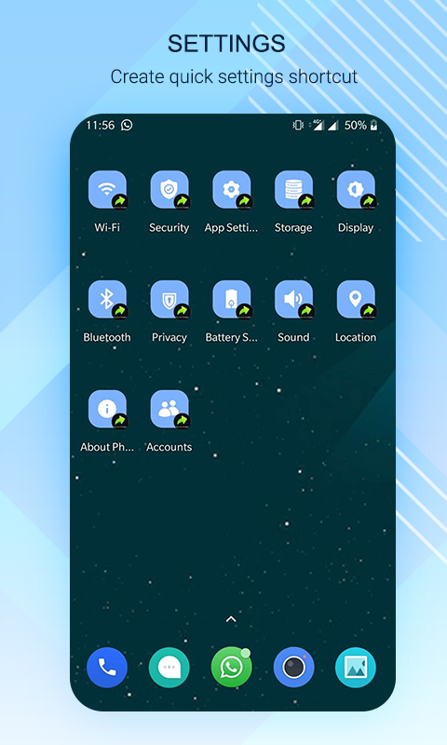447x745 pixels.
Task: Tap the Security shortcut icon
Action: (x=169, y=190)
